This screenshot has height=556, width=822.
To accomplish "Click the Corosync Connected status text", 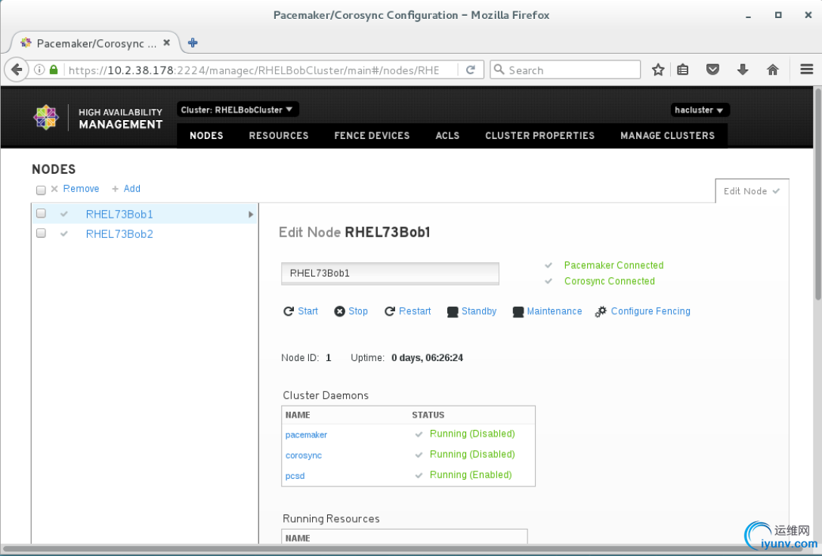I will pos(610,282).
